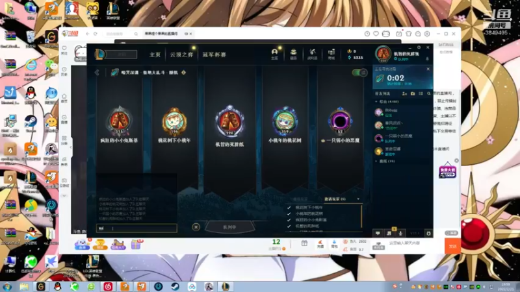Click the new folder icon in friends list
520x292 pixels.
tap(413, 93)
